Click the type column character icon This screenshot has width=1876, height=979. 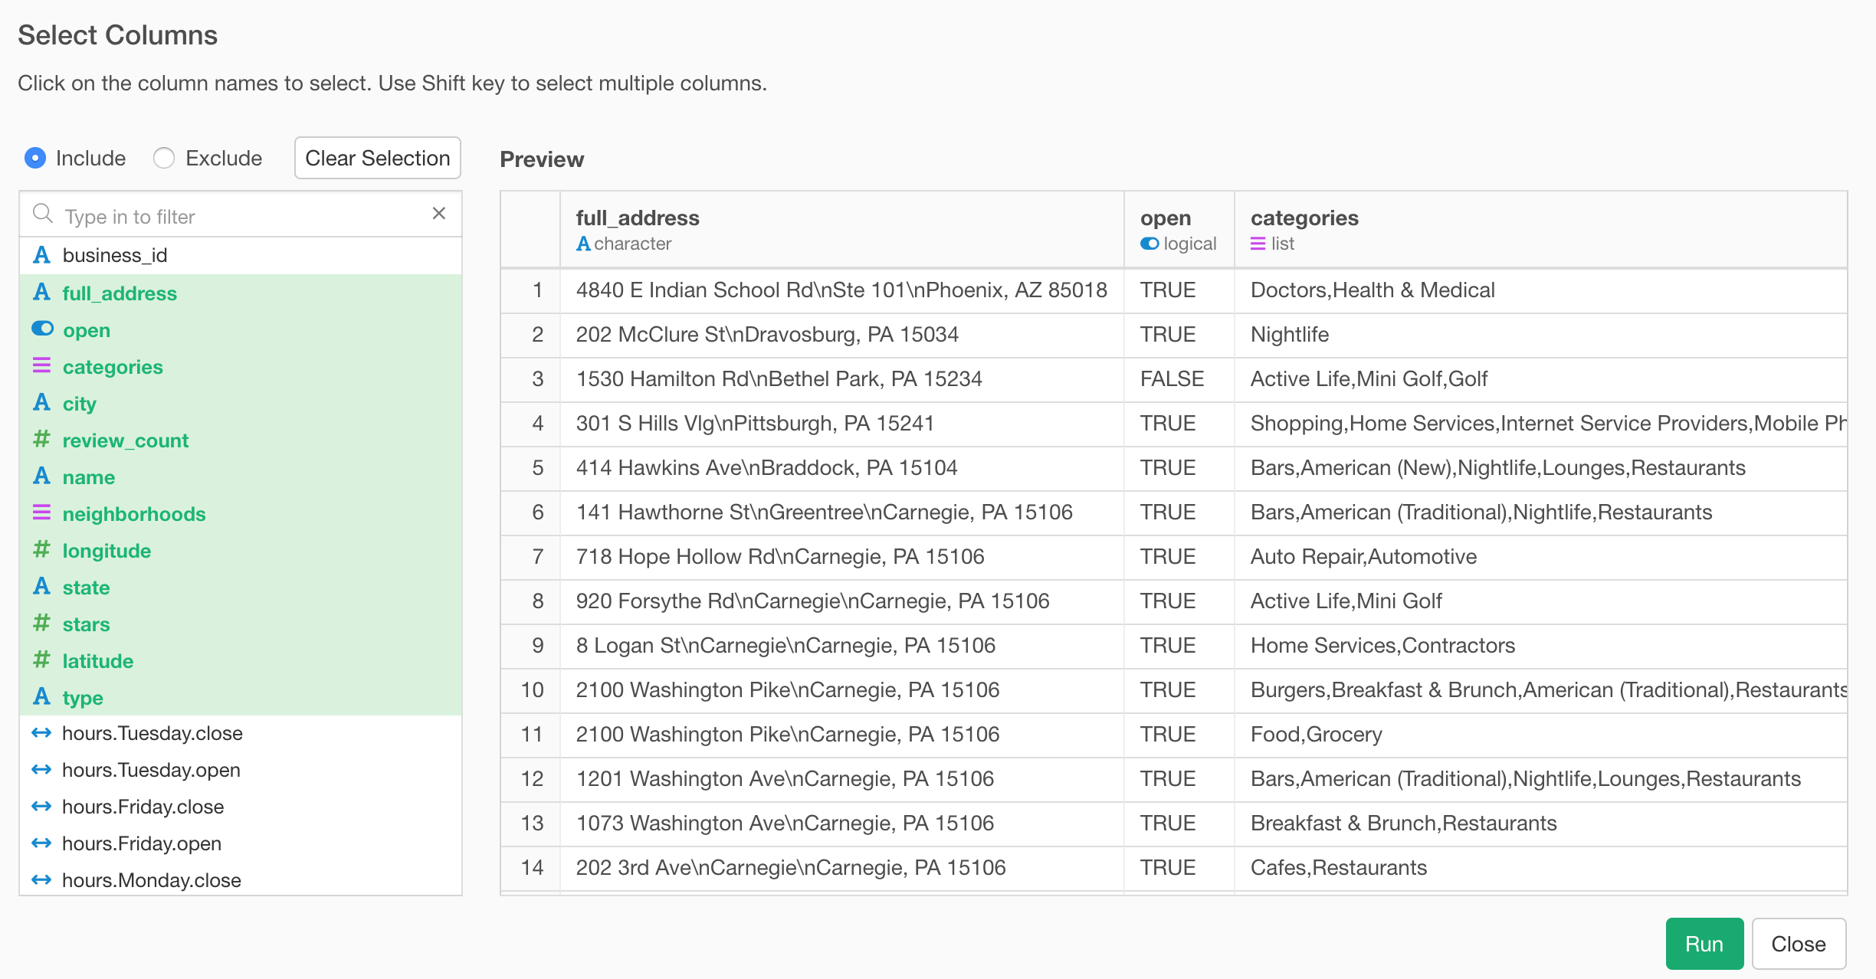[41, 696]
